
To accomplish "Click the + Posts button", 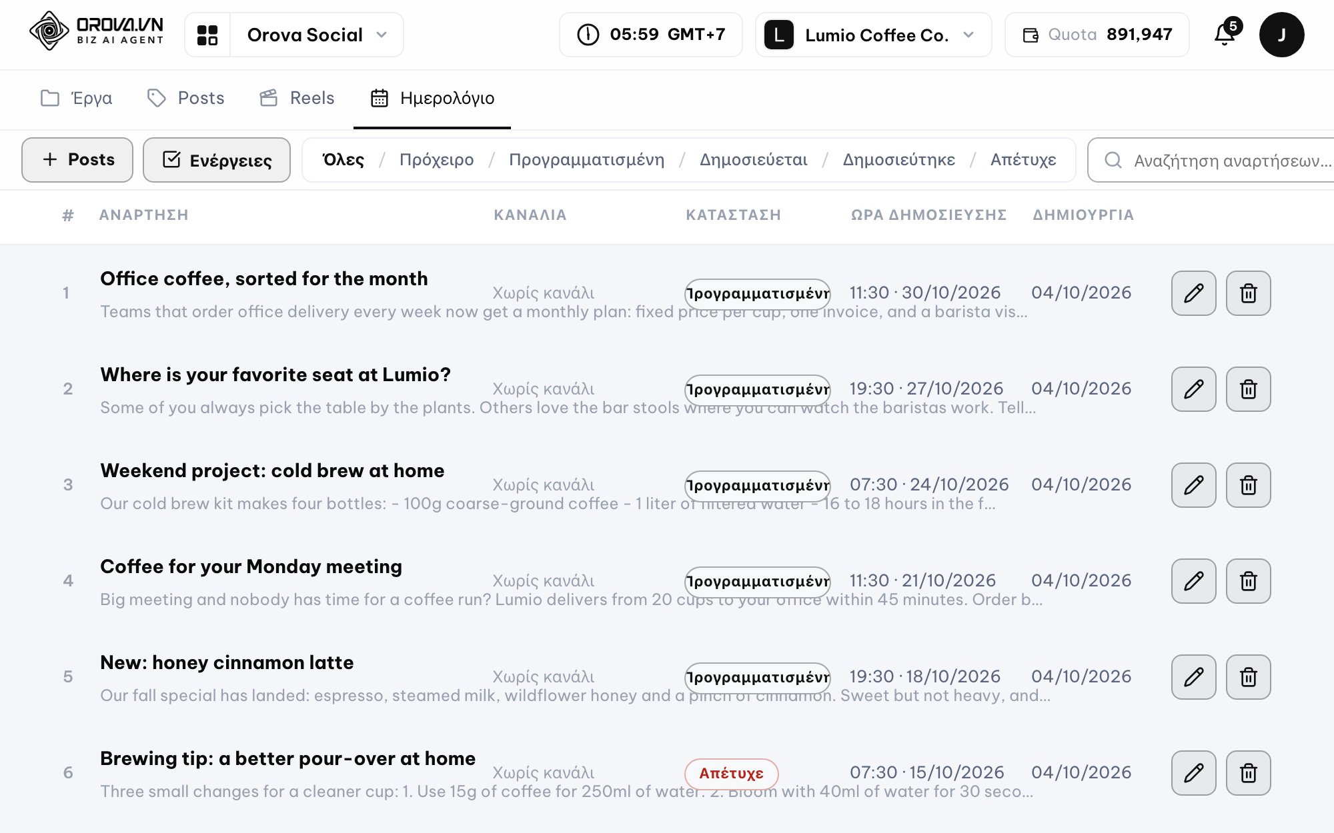I will (x=77, y=160).
